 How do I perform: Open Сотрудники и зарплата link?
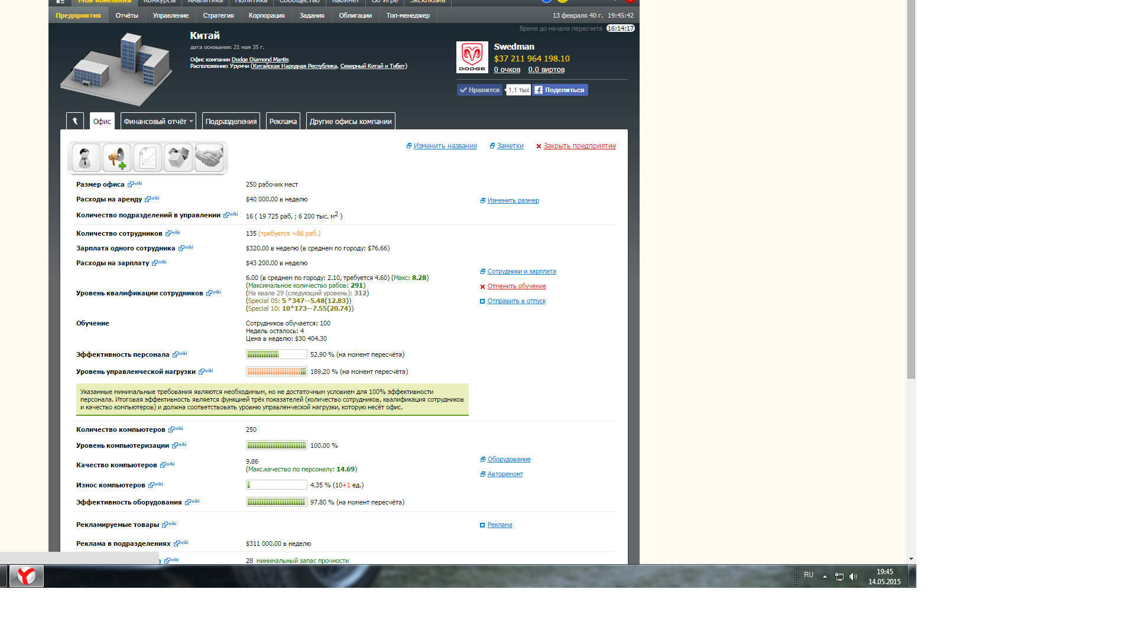[x=521, y=272]
